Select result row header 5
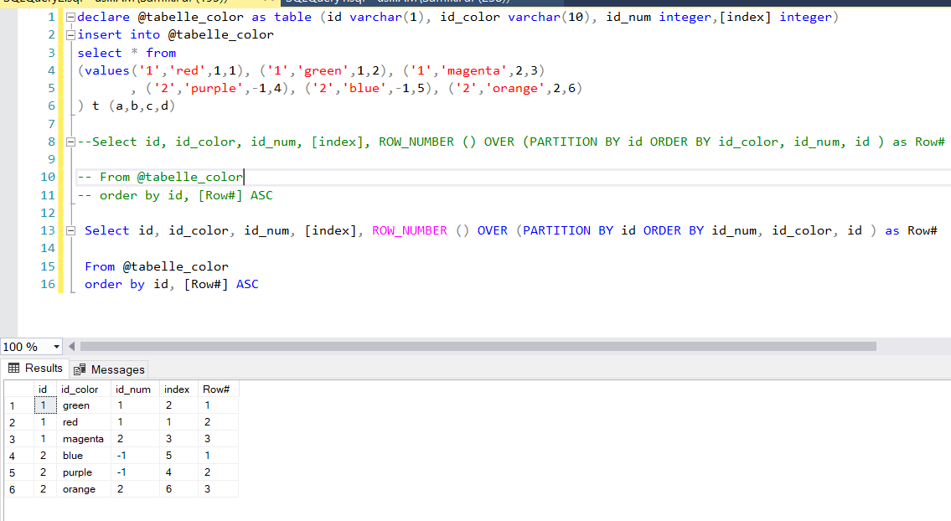This screenshot has width=951, height=521. click(x=18, y=472)
